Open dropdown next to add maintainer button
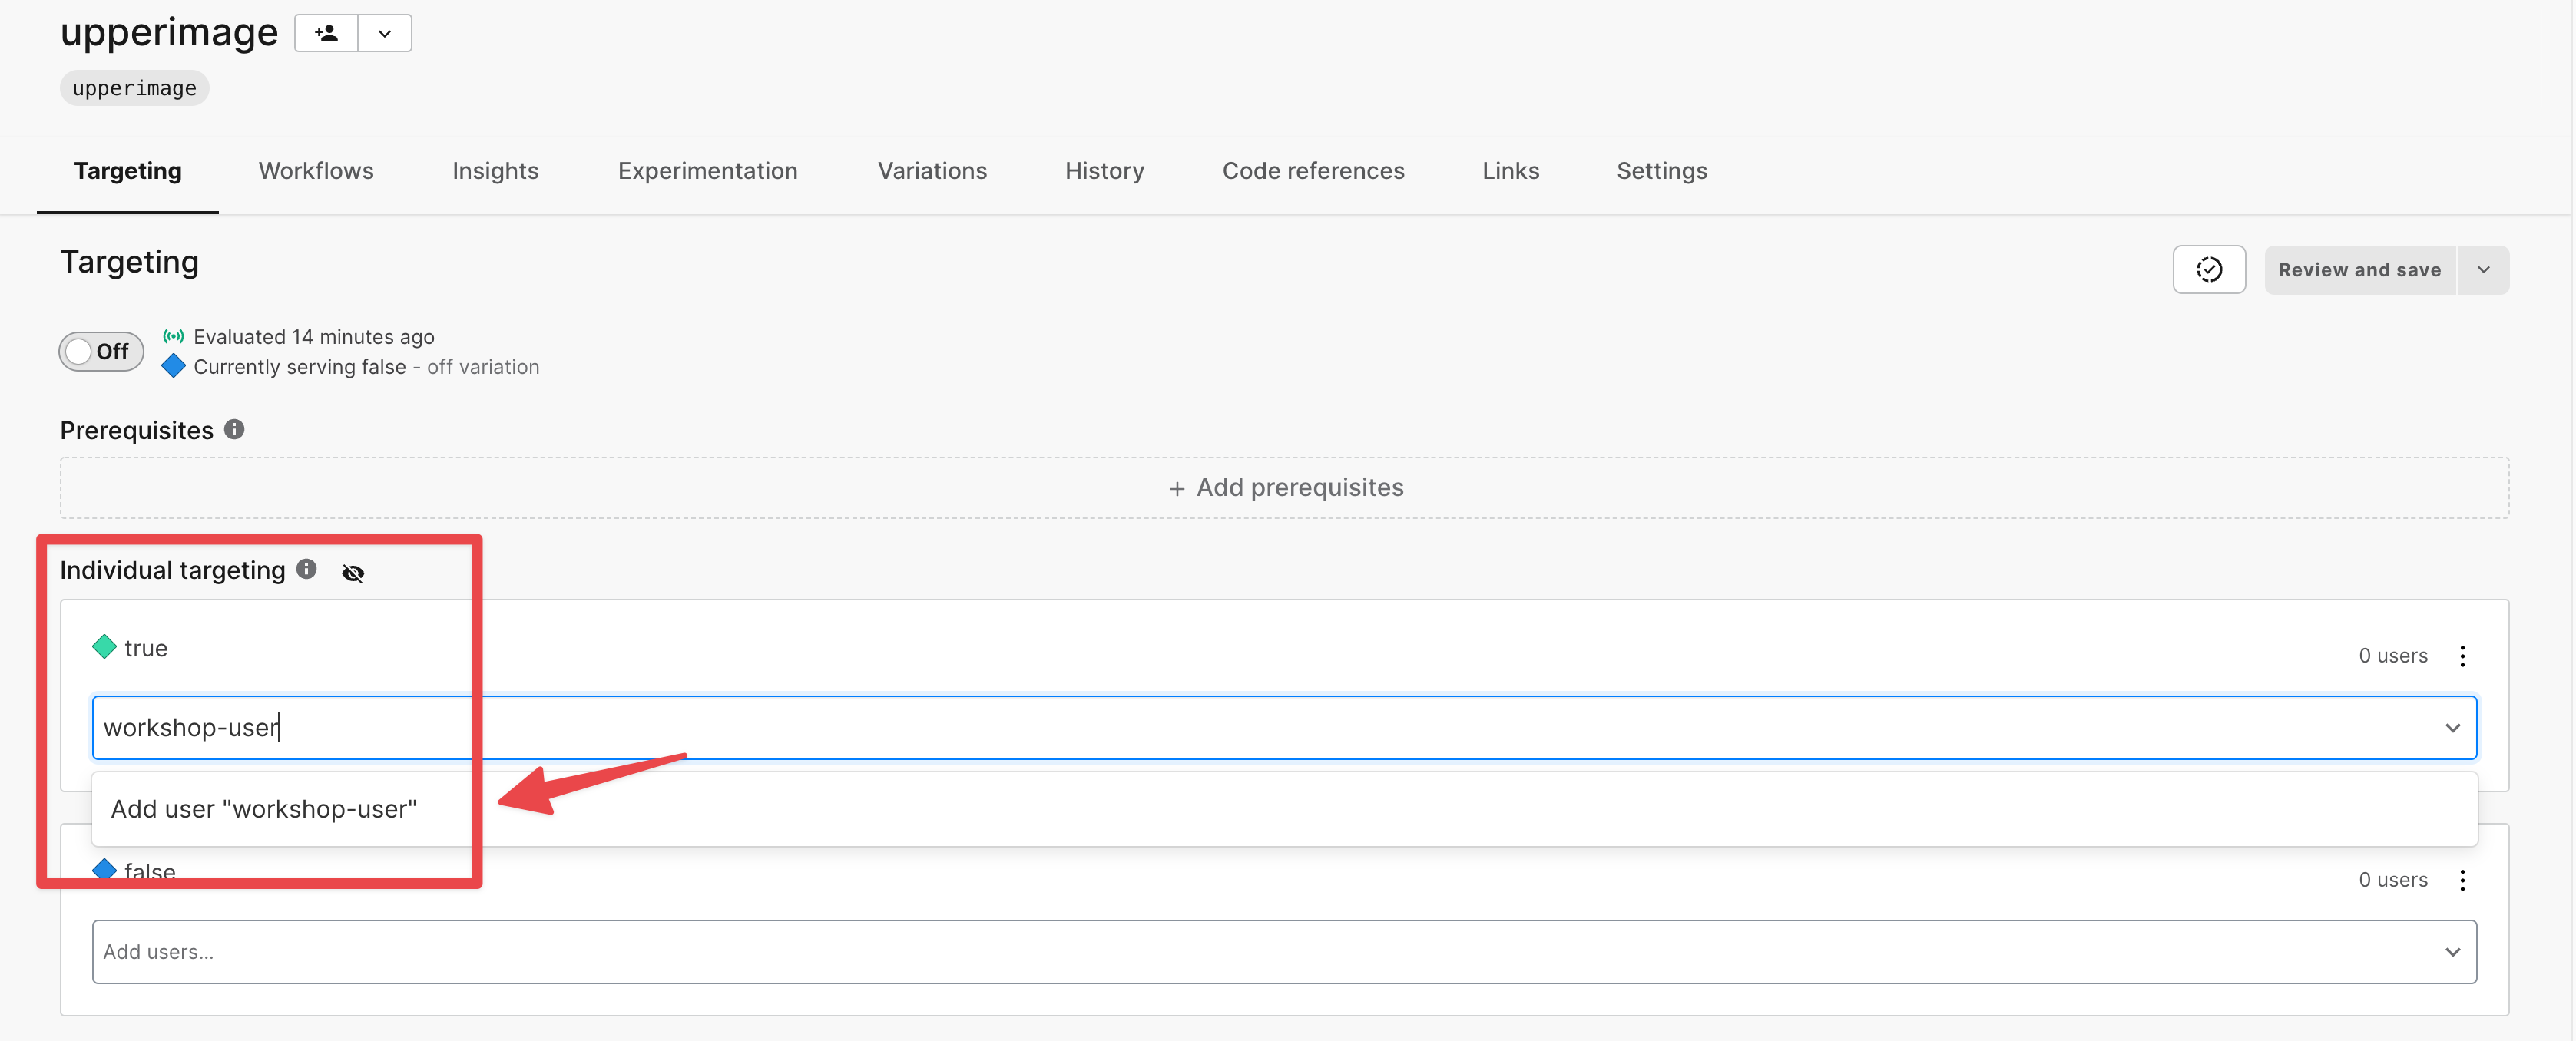2576x1041 pixels. pyautogui.click(x=385, y=33)
